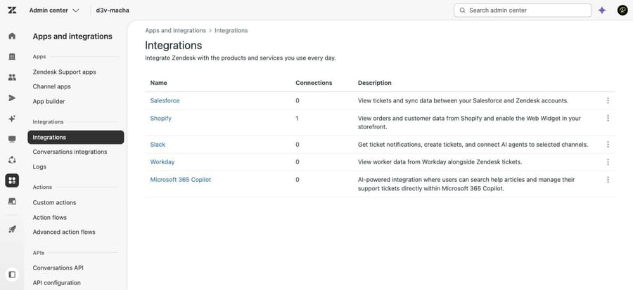Open Custom actions page

[54, 203]
